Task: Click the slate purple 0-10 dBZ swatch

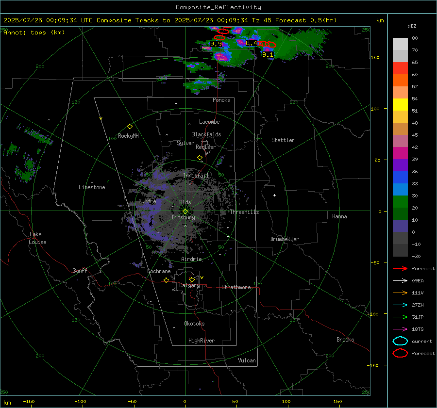Action: pyautogui.click(x=400, y=226)
